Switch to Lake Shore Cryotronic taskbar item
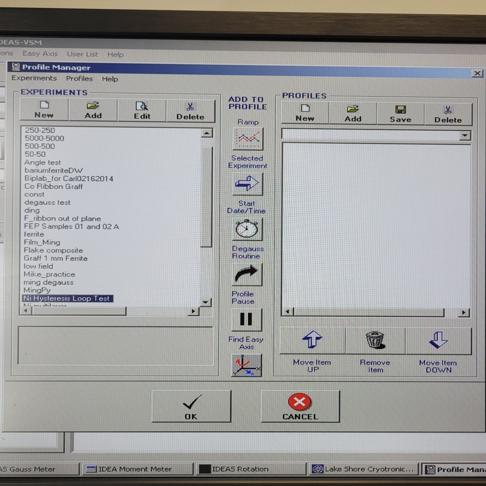This screenshot has height=486, width=486. pyautogui.click(x=363, y=469)
